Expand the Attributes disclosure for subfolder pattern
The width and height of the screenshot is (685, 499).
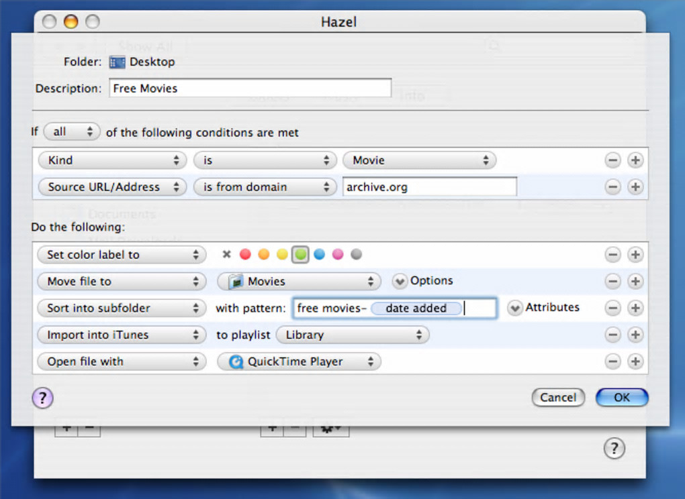[514, 308]
